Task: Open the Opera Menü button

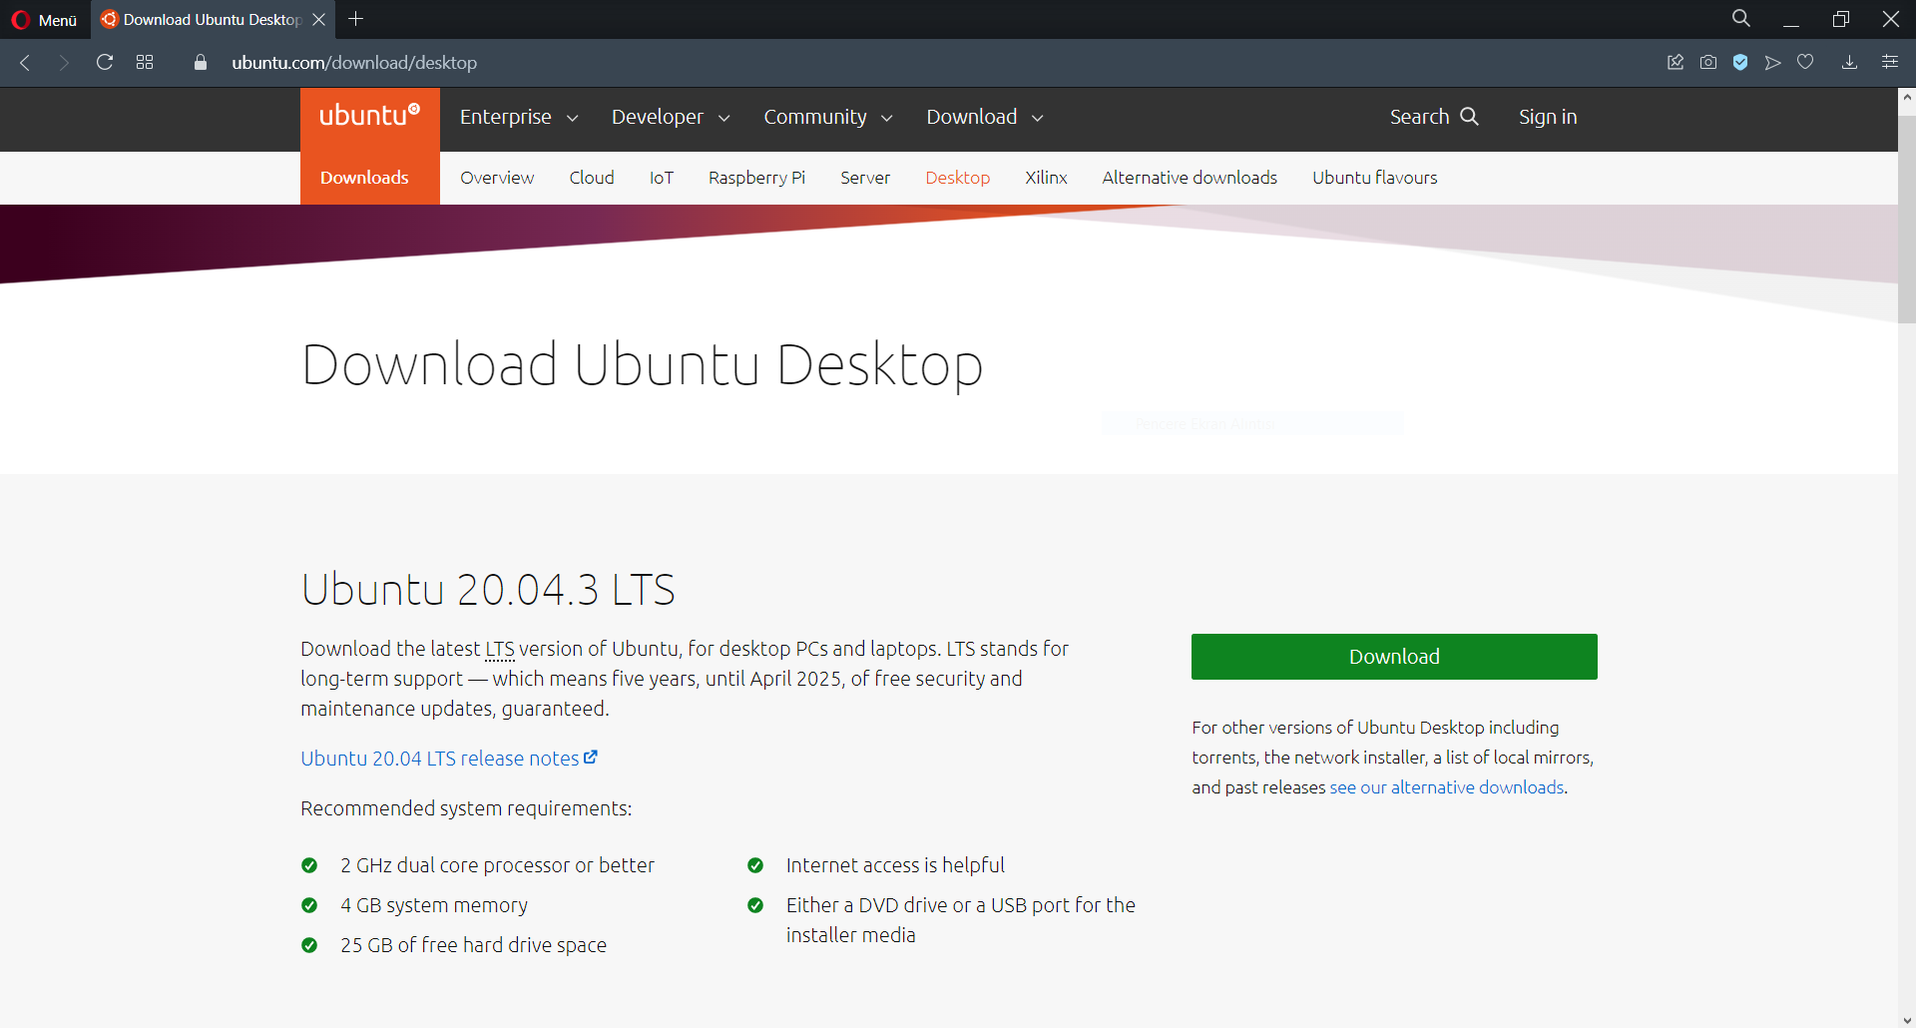Action: point(44,20)
